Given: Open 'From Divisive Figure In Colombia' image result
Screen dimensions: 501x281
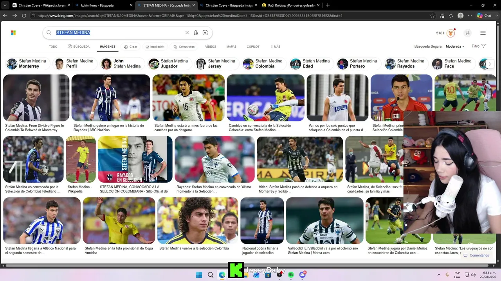Looking at the screenshot, I should pos(36,98).
